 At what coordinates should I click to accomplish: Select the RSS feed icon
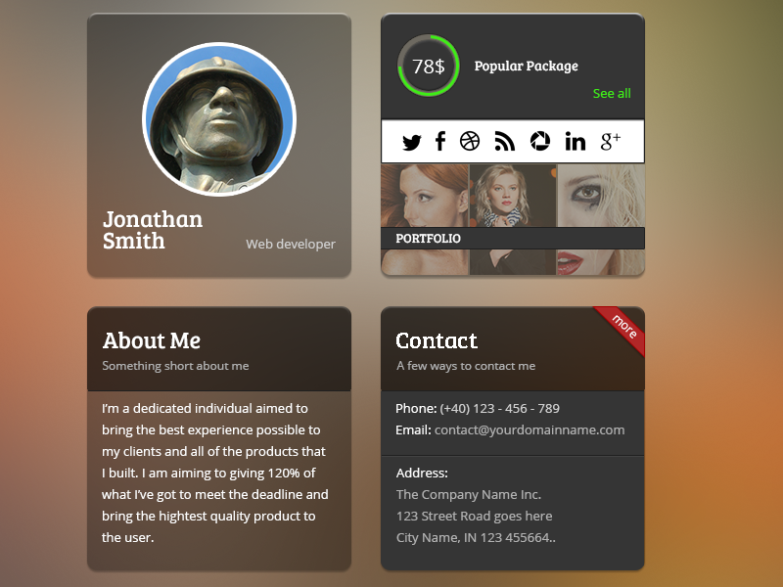pyautogui.click(x=504, y=141)
